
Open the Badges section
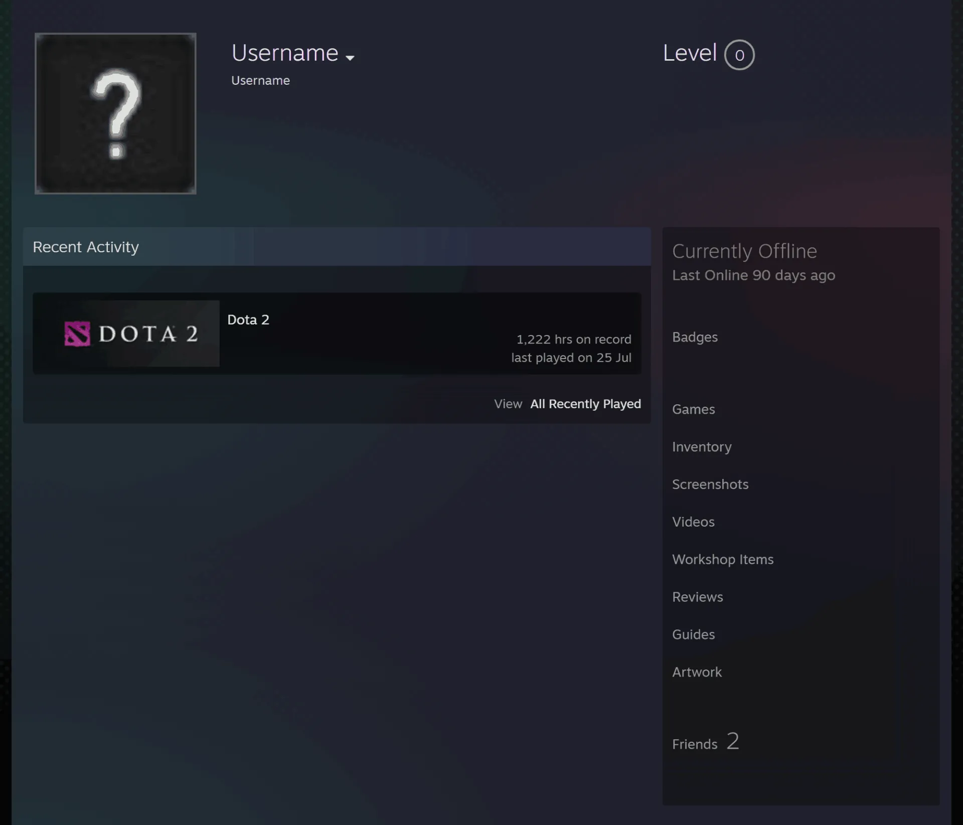tap(695, 337)
